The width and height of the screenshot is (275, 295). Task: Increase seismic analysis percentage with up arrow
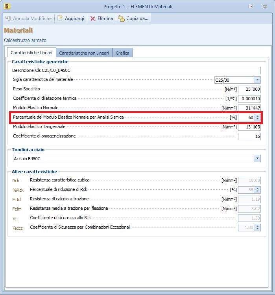[x=257, y=115]
